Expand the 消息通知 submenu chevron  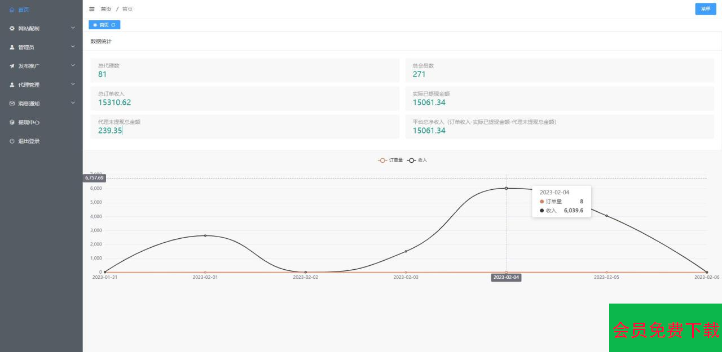73,103
